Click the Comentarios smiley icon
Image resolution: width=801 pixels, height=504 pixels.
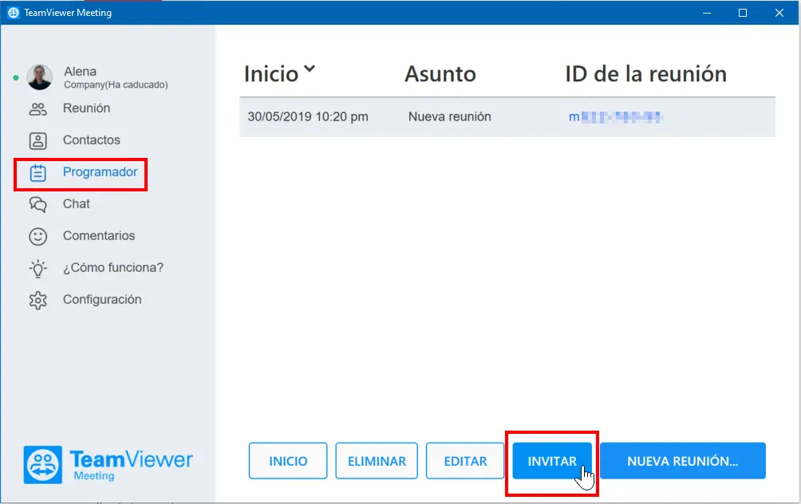pyautogui.click(x=37, y=236)
